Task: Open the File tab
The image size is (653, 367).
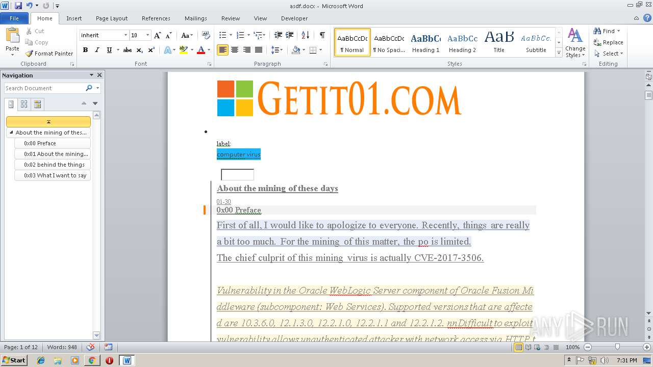Action: pyautogui.click(x=14, y=18)
